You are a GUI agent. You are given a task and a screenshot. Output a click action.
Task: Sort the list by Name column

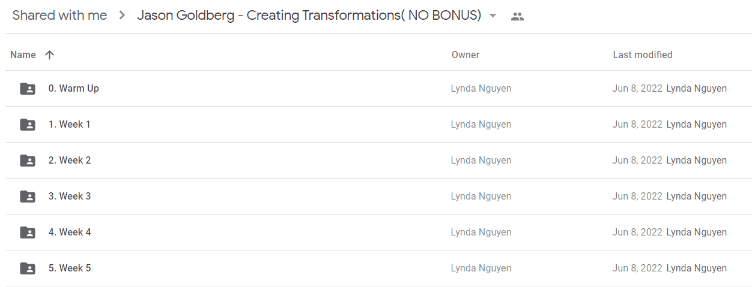(x=23, y=55)
